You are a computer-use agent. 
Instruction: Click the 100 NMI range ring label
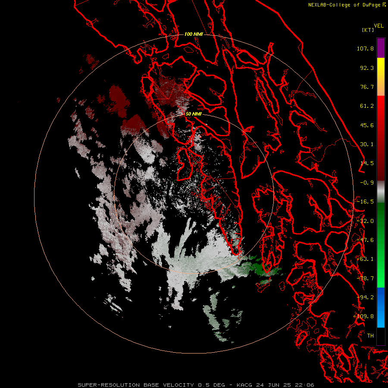[x=194, y=34]
